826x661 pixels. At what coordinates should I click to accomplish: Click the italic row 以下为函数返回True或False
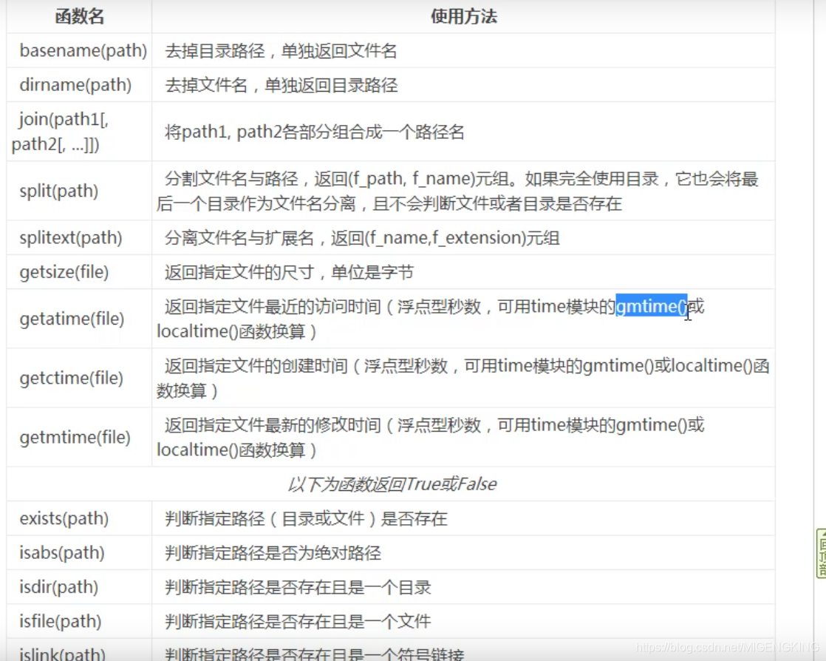[392, 484]
